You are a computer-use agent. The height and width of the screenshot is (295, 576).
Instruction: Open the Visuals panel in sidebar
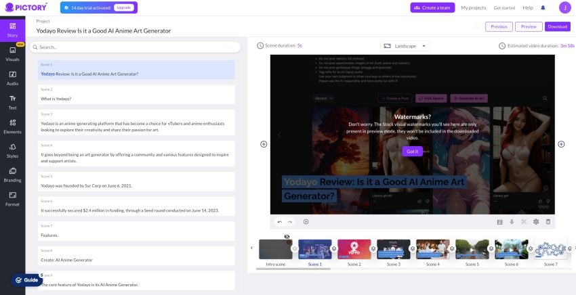(x=12, y=54)
